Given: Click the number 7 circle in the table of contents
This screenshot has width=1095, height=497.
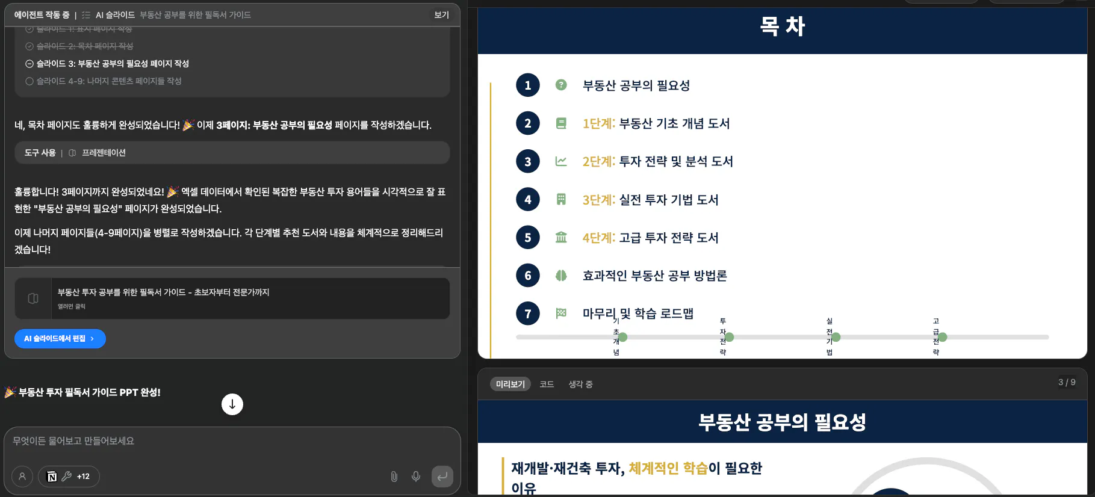Looking at the screenshot, I should pyautogui.click(x=528, y=313).
